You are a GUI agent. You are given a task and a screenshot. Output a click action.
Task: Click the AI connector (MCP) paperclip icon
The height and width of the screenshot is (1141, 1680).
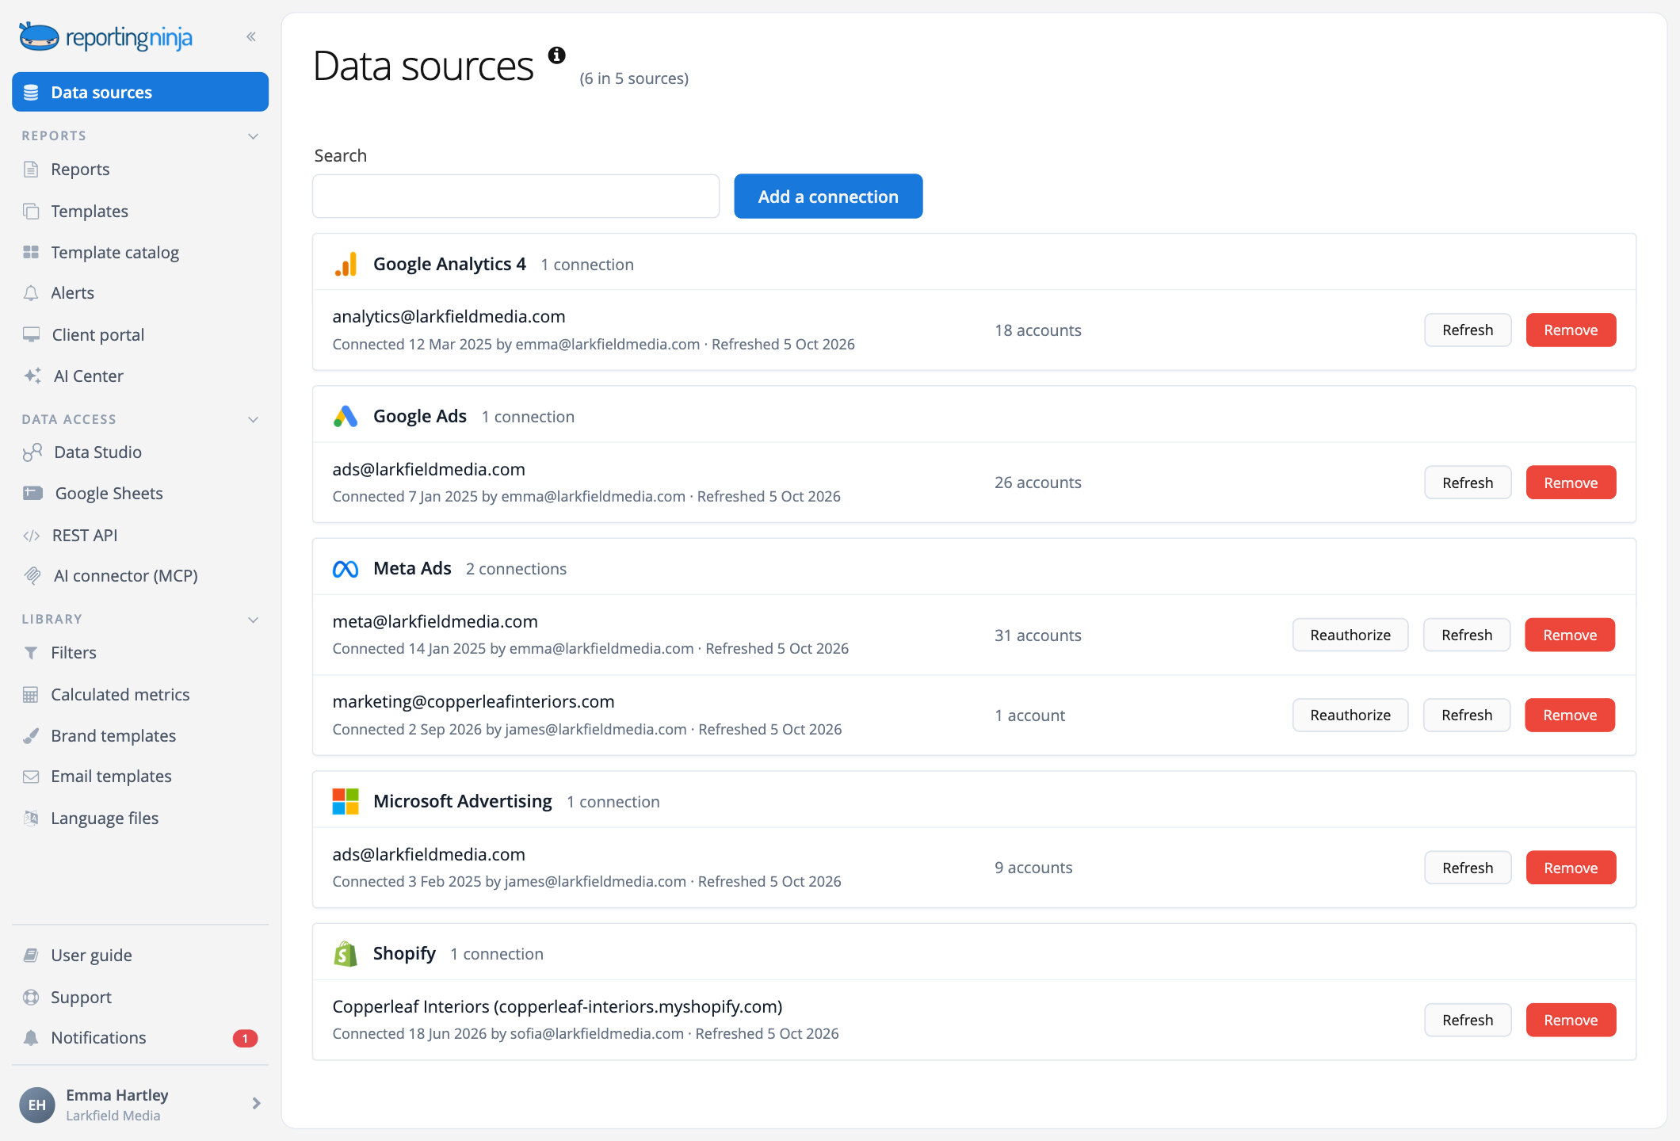click(x=32, y=575)
